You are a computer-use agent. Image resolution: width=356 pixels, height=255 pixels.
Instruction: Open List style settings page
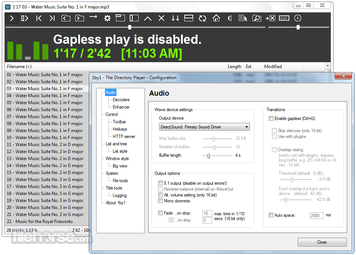click(120, 151)
